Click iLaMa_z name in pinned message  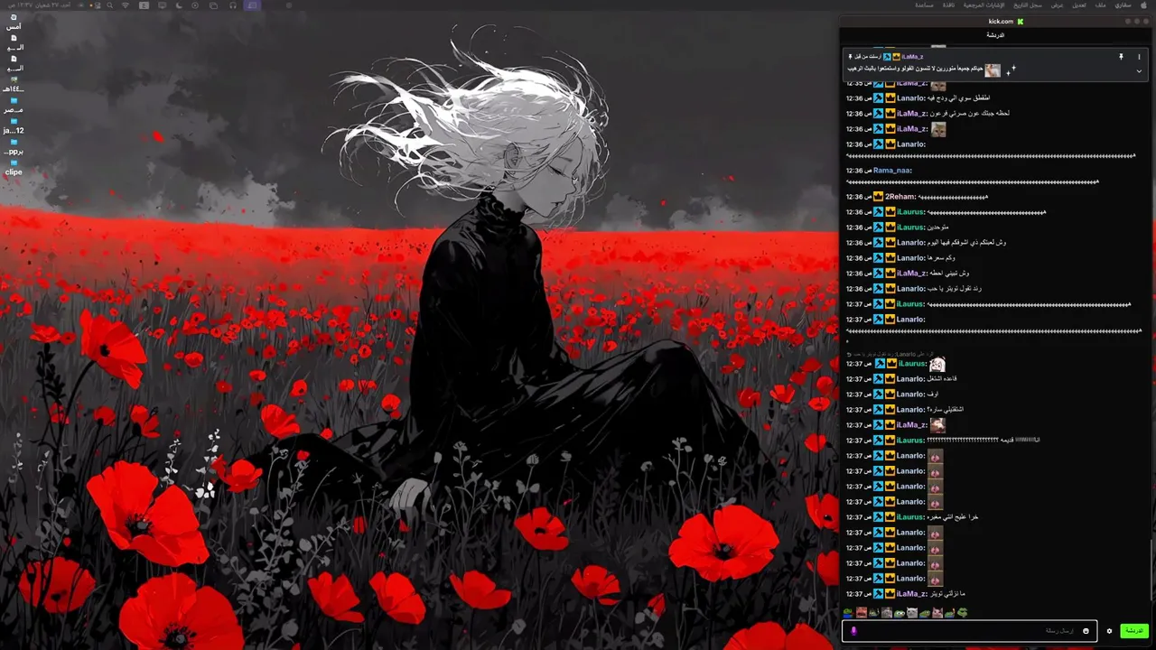[x=912, y=57]
